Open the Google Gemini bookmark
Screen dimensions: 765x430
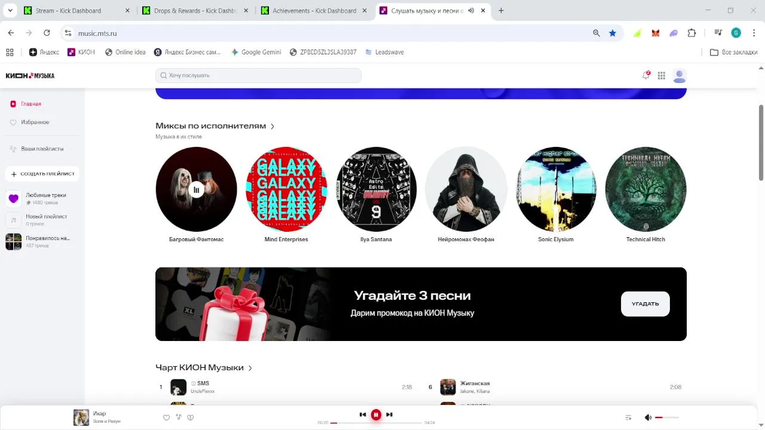256,53
